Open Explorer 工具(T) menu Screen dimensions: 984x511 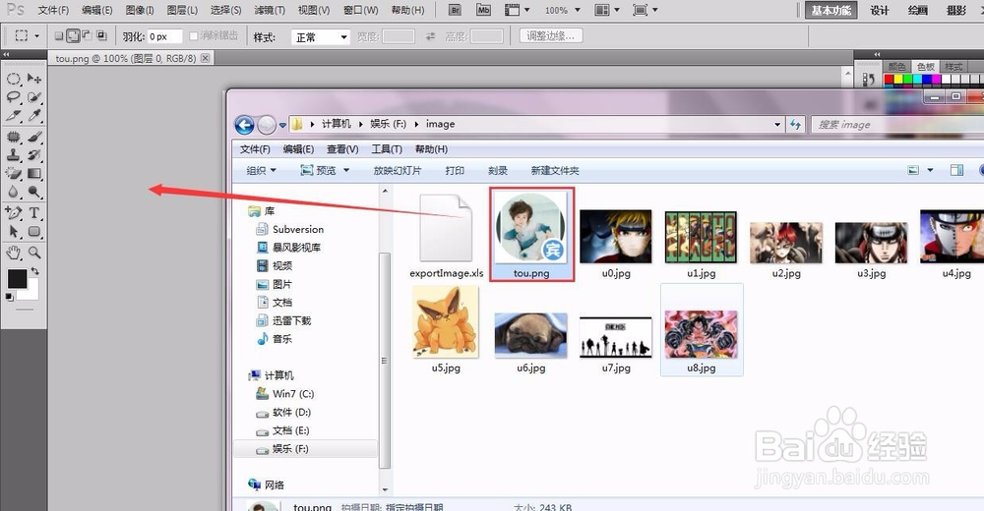click(387, 149)
